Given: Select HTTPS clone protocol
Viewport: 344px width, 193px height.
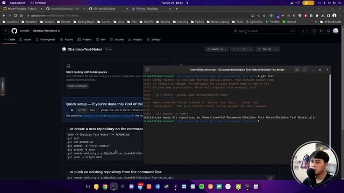Looking at the screenshot, I should 82,110.
